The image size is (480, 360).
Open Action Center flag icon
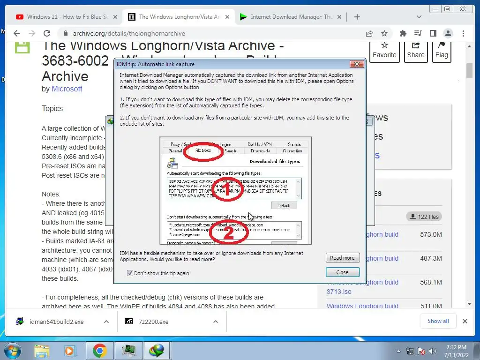(421, 352)
